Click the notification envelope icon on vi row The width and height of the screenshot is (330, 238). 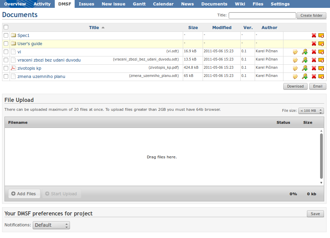[x=321, y=52]
